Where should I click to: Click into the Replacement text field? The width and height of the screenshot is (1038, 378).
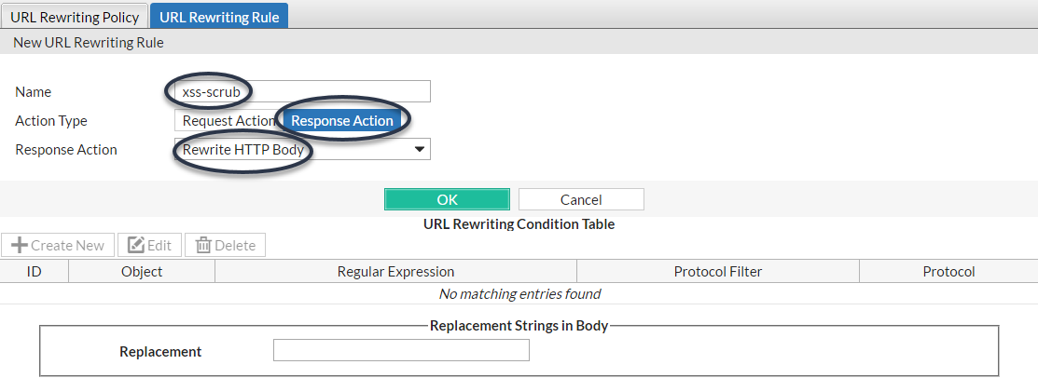[x=401, y=350]
